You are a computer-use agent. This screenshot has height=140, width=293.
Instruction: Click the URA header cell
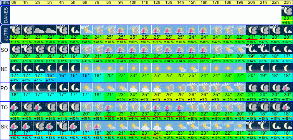pos(5,3)
